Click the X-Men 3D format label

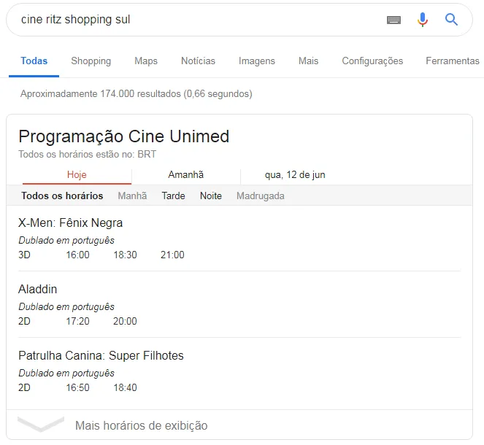point(24,255)
